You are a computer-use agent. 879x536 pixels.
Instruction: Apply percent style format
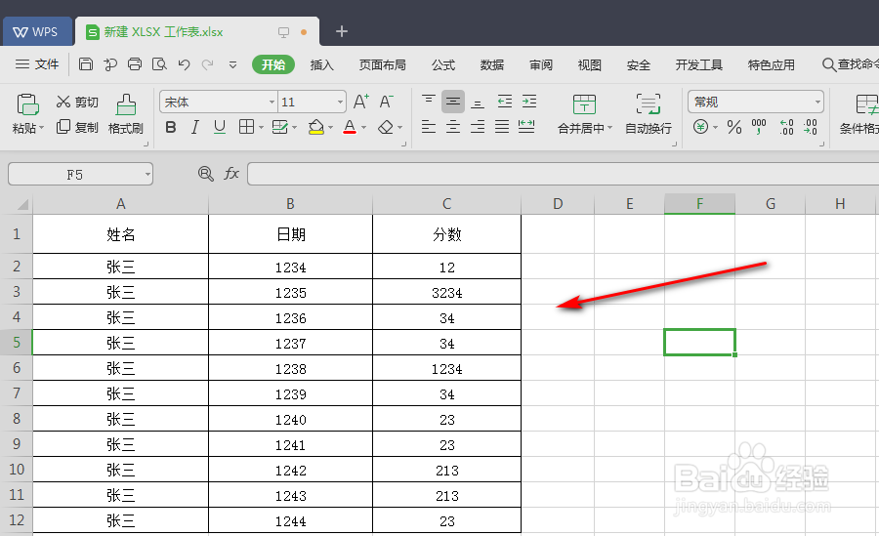pos(734,127)
